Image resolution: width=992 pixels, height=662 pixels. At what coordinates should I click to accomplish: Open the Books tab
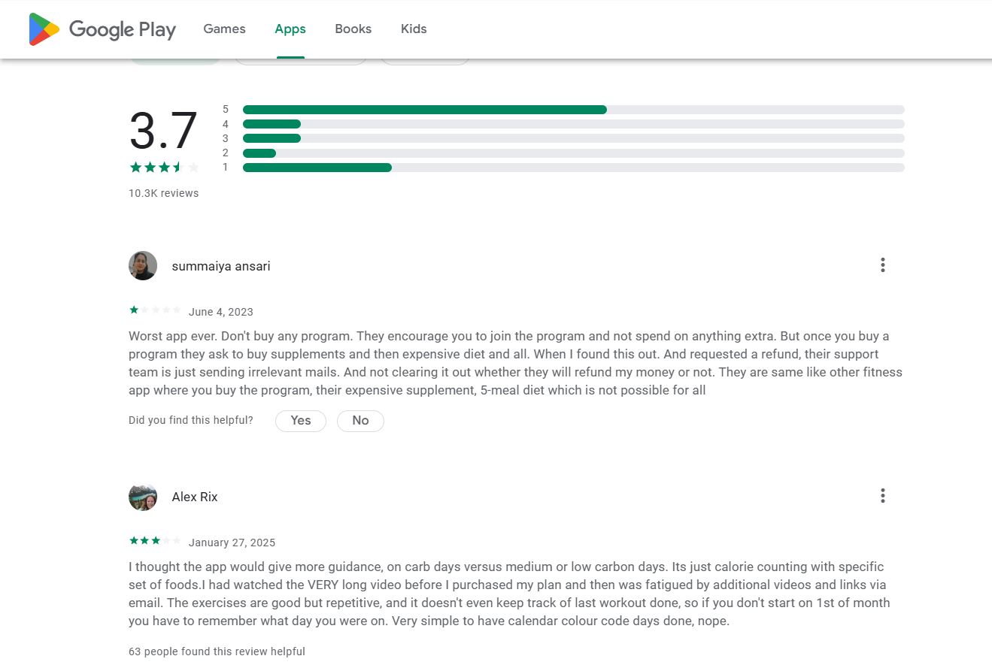[353, 29]
